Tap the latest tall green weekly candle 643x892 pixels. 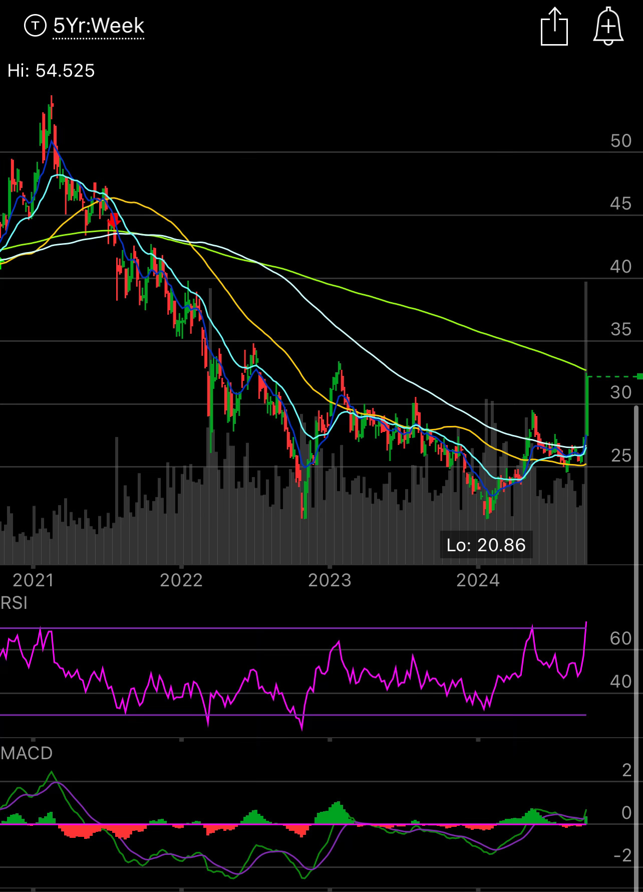tap(586, 405)
